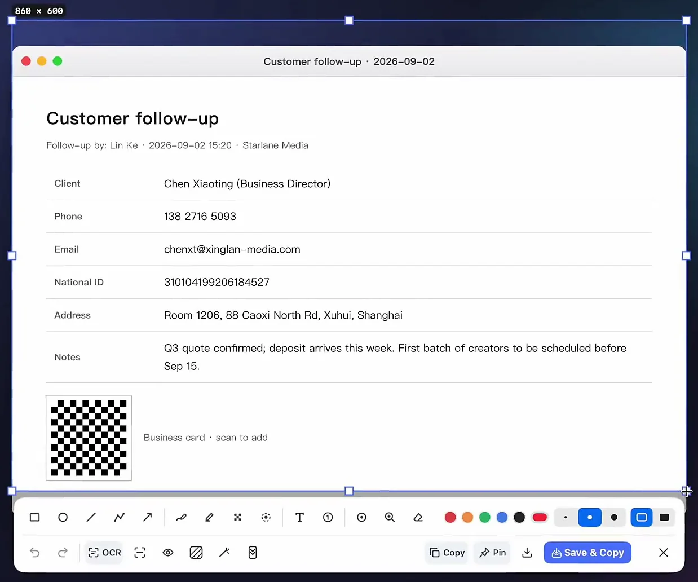The image size is (698, 582).
Task: Click the email chenxt@xinglan-media.com
Action: coord(232,249)
